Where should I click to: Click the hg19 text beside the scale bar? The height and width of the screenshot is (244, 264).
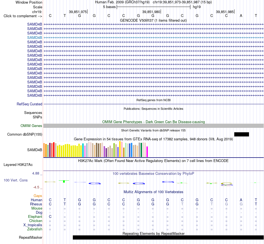point(197,7)
